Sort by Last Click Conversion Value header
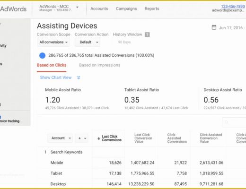This screenshot has width=246, height=189. 143,138
